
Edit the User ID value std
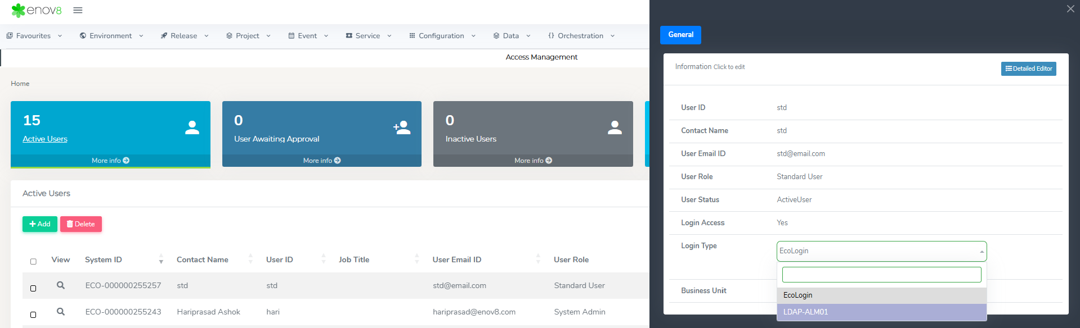[782, 108]
